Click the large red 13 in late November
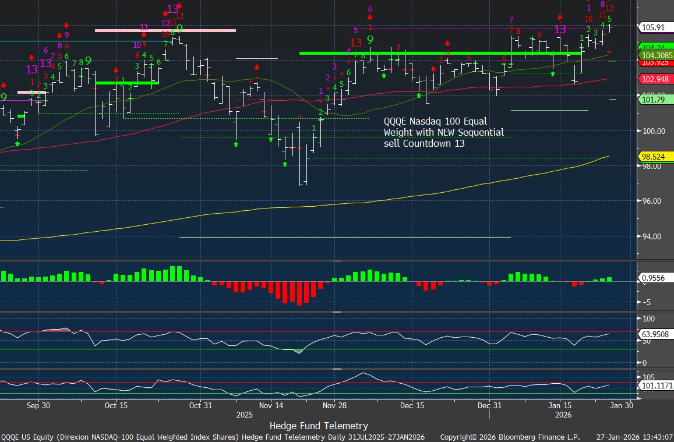The width and height of the screenshot is (674, 442). tap(355, 43)
